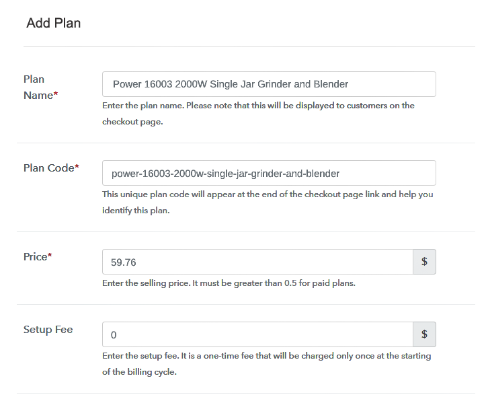Click the divider line below Add Plan heading
This screenshot has height=401, width=488.
(249, 46)
